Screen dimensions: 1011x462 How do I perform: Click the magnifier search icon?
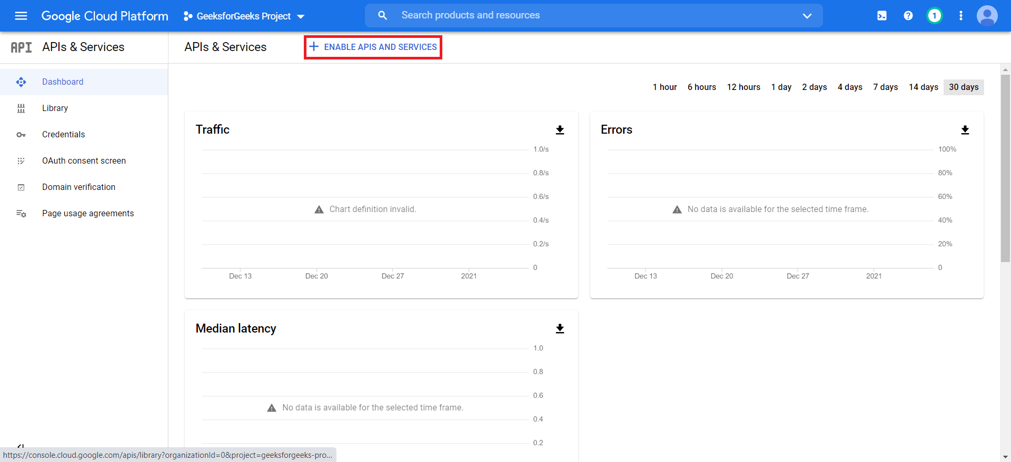[382, 15]
